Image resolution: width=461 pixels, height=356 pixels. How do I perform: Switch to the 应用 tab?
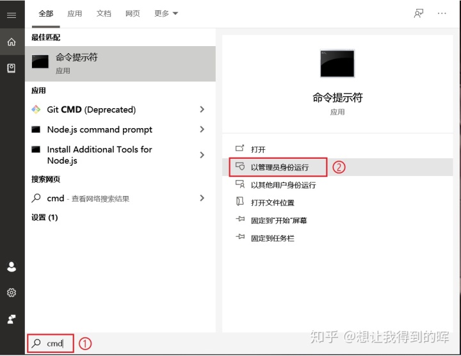click(x=74, y=13)
